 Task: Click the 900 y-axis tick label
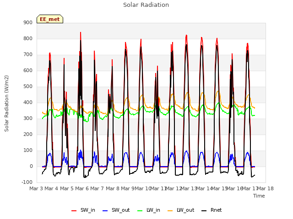[x=28, y=22]
